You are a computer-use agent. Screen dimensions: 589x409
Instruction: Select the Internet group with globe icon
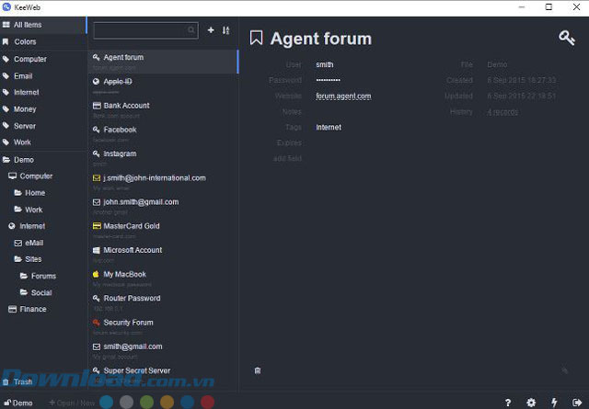pyautogui.click(x=43, y=226)
